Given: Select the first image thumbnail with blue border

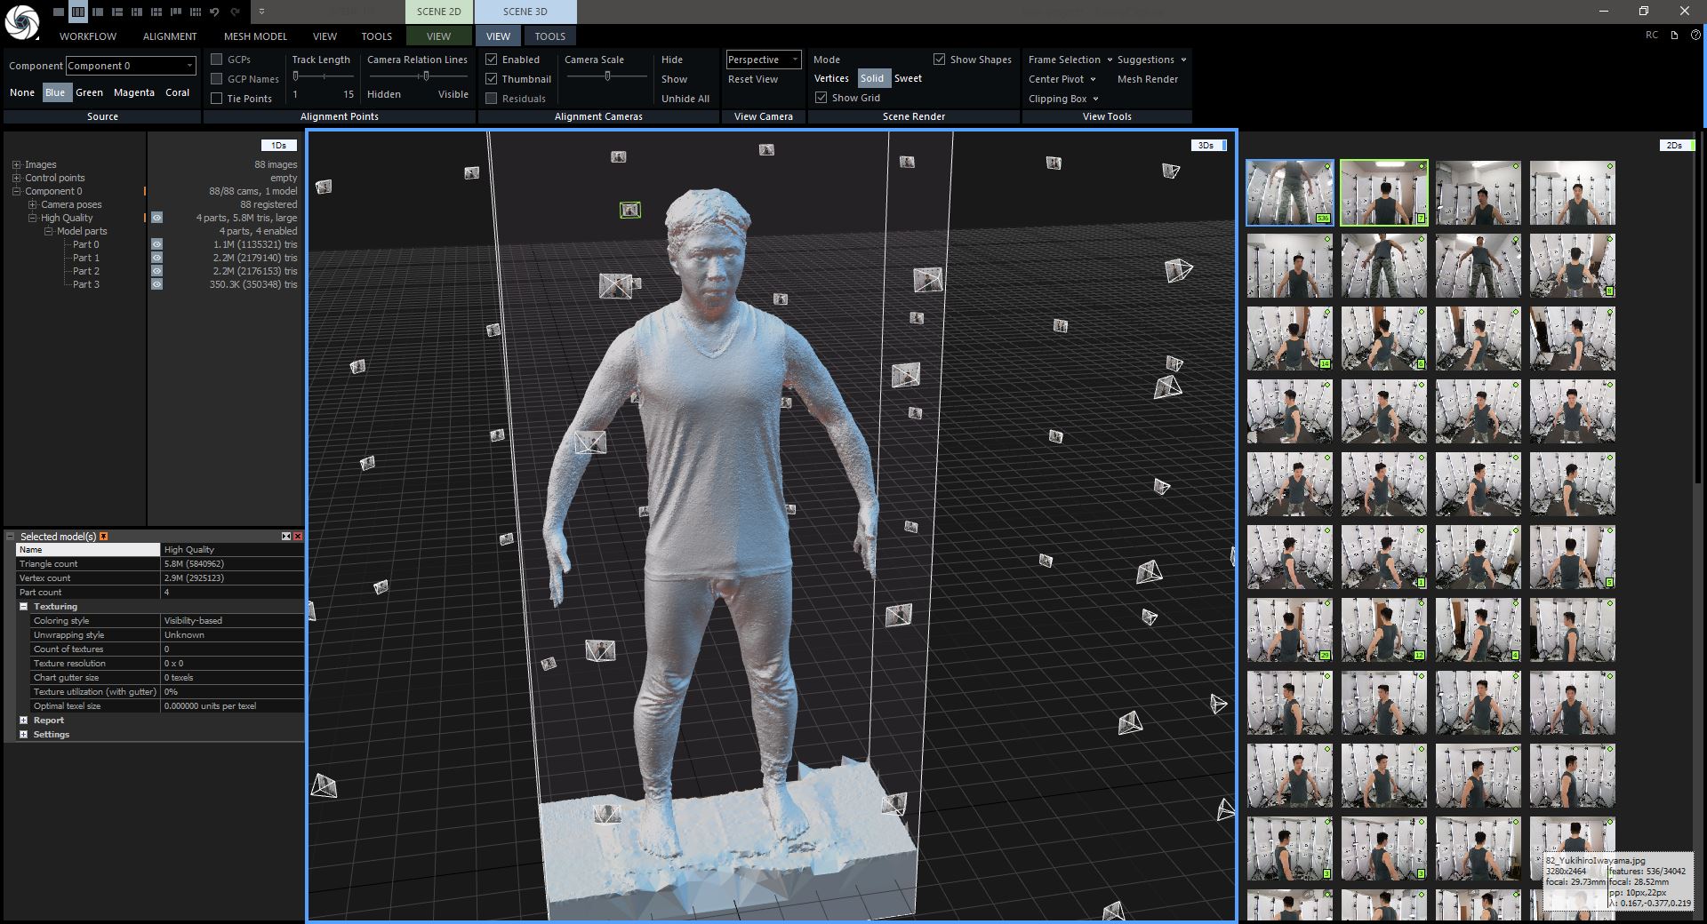Looking at the screenshot, I should point(1290,193).
